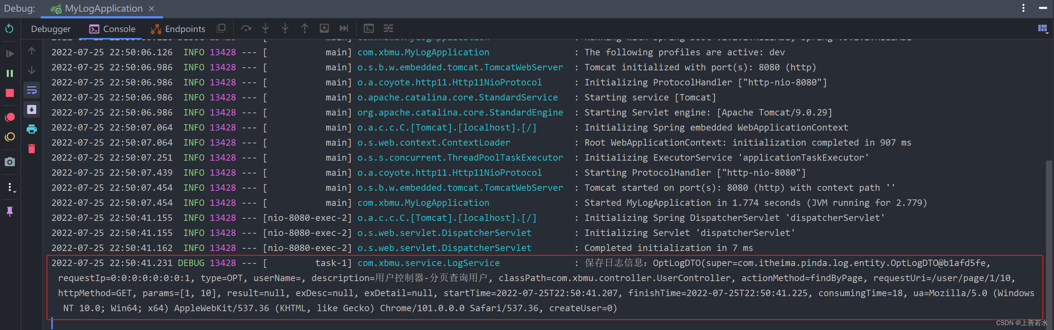Click 'o.s.web.context.ContextLoader' logger name
This screenshot has width=1054, height=330.
(x=434, y=143)
